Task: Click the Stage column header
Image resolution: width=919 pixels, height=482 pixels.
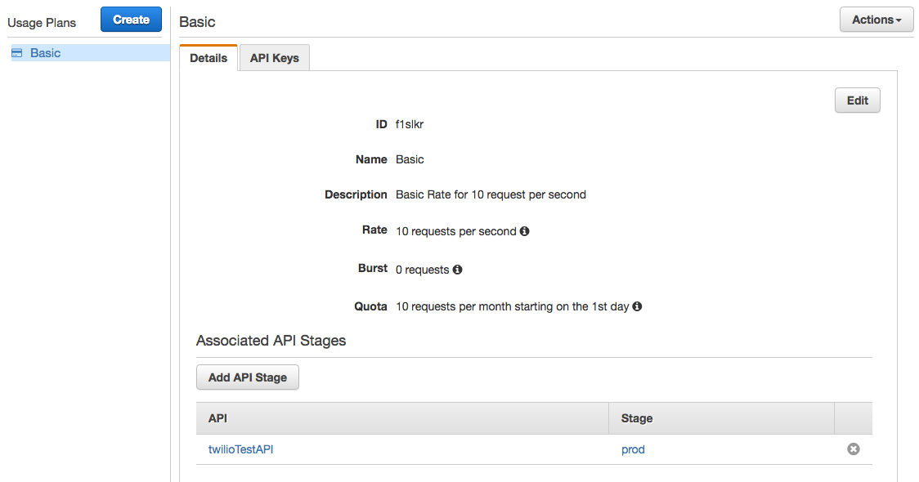Action: pos(637,418)
